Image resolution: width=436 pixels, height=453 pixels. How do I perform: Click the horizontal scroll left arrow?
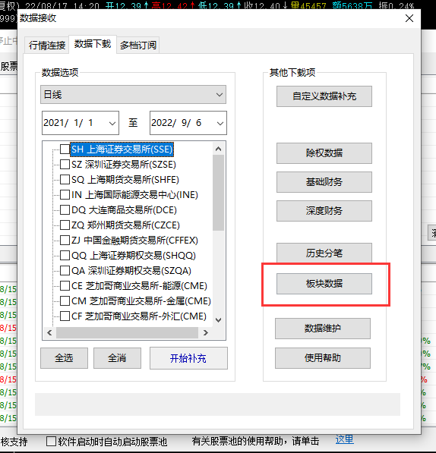click(49, 333)
